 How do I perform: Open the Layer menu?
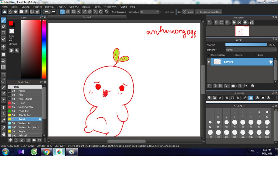(x=26, y=6)
